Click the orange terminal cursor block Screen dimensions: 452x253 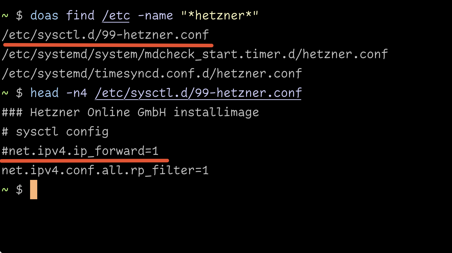pos(34,190)
